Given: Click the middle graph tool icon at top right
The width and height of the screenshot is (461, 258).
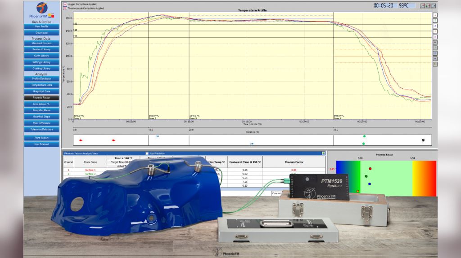Looking at the screenshot, I should [x=428, y=6].
